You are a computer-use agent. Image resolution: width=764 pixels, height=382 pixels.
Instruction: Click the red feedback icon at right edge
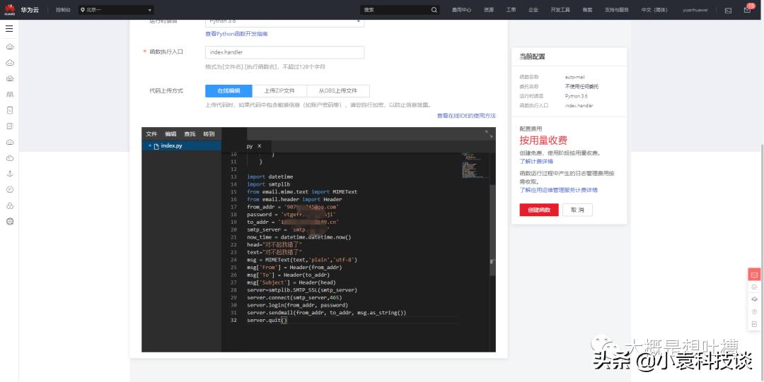(x=754, y=275)
